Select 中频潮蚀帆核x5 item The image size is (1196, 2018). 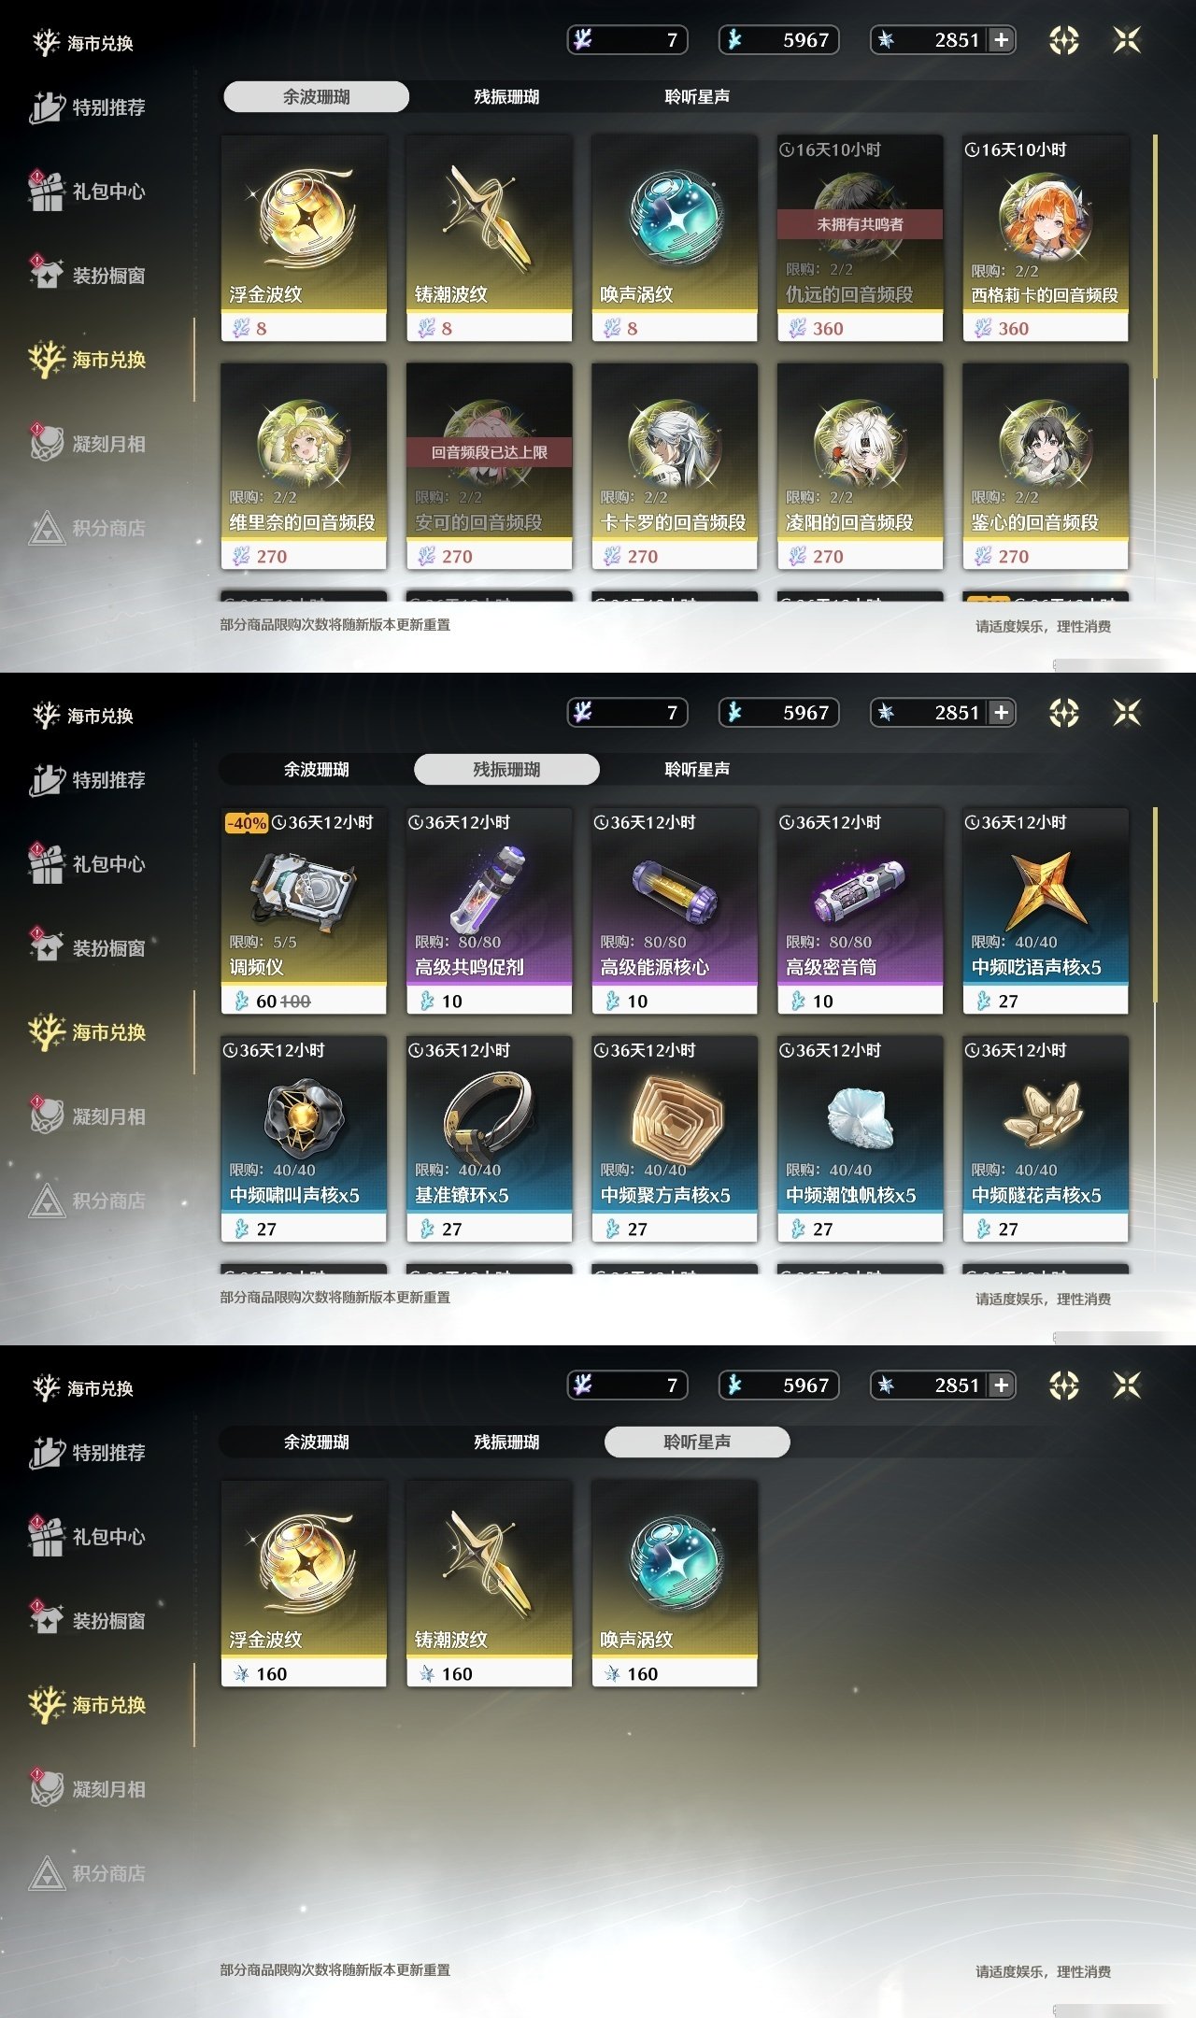pyautogui.click(x=860, y=1139)
